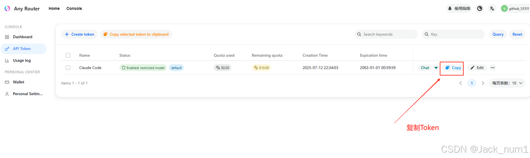Click the Create token button
The height and width of the screenshot is (158, 530).
pyautogui.click(x=79, y=34)
